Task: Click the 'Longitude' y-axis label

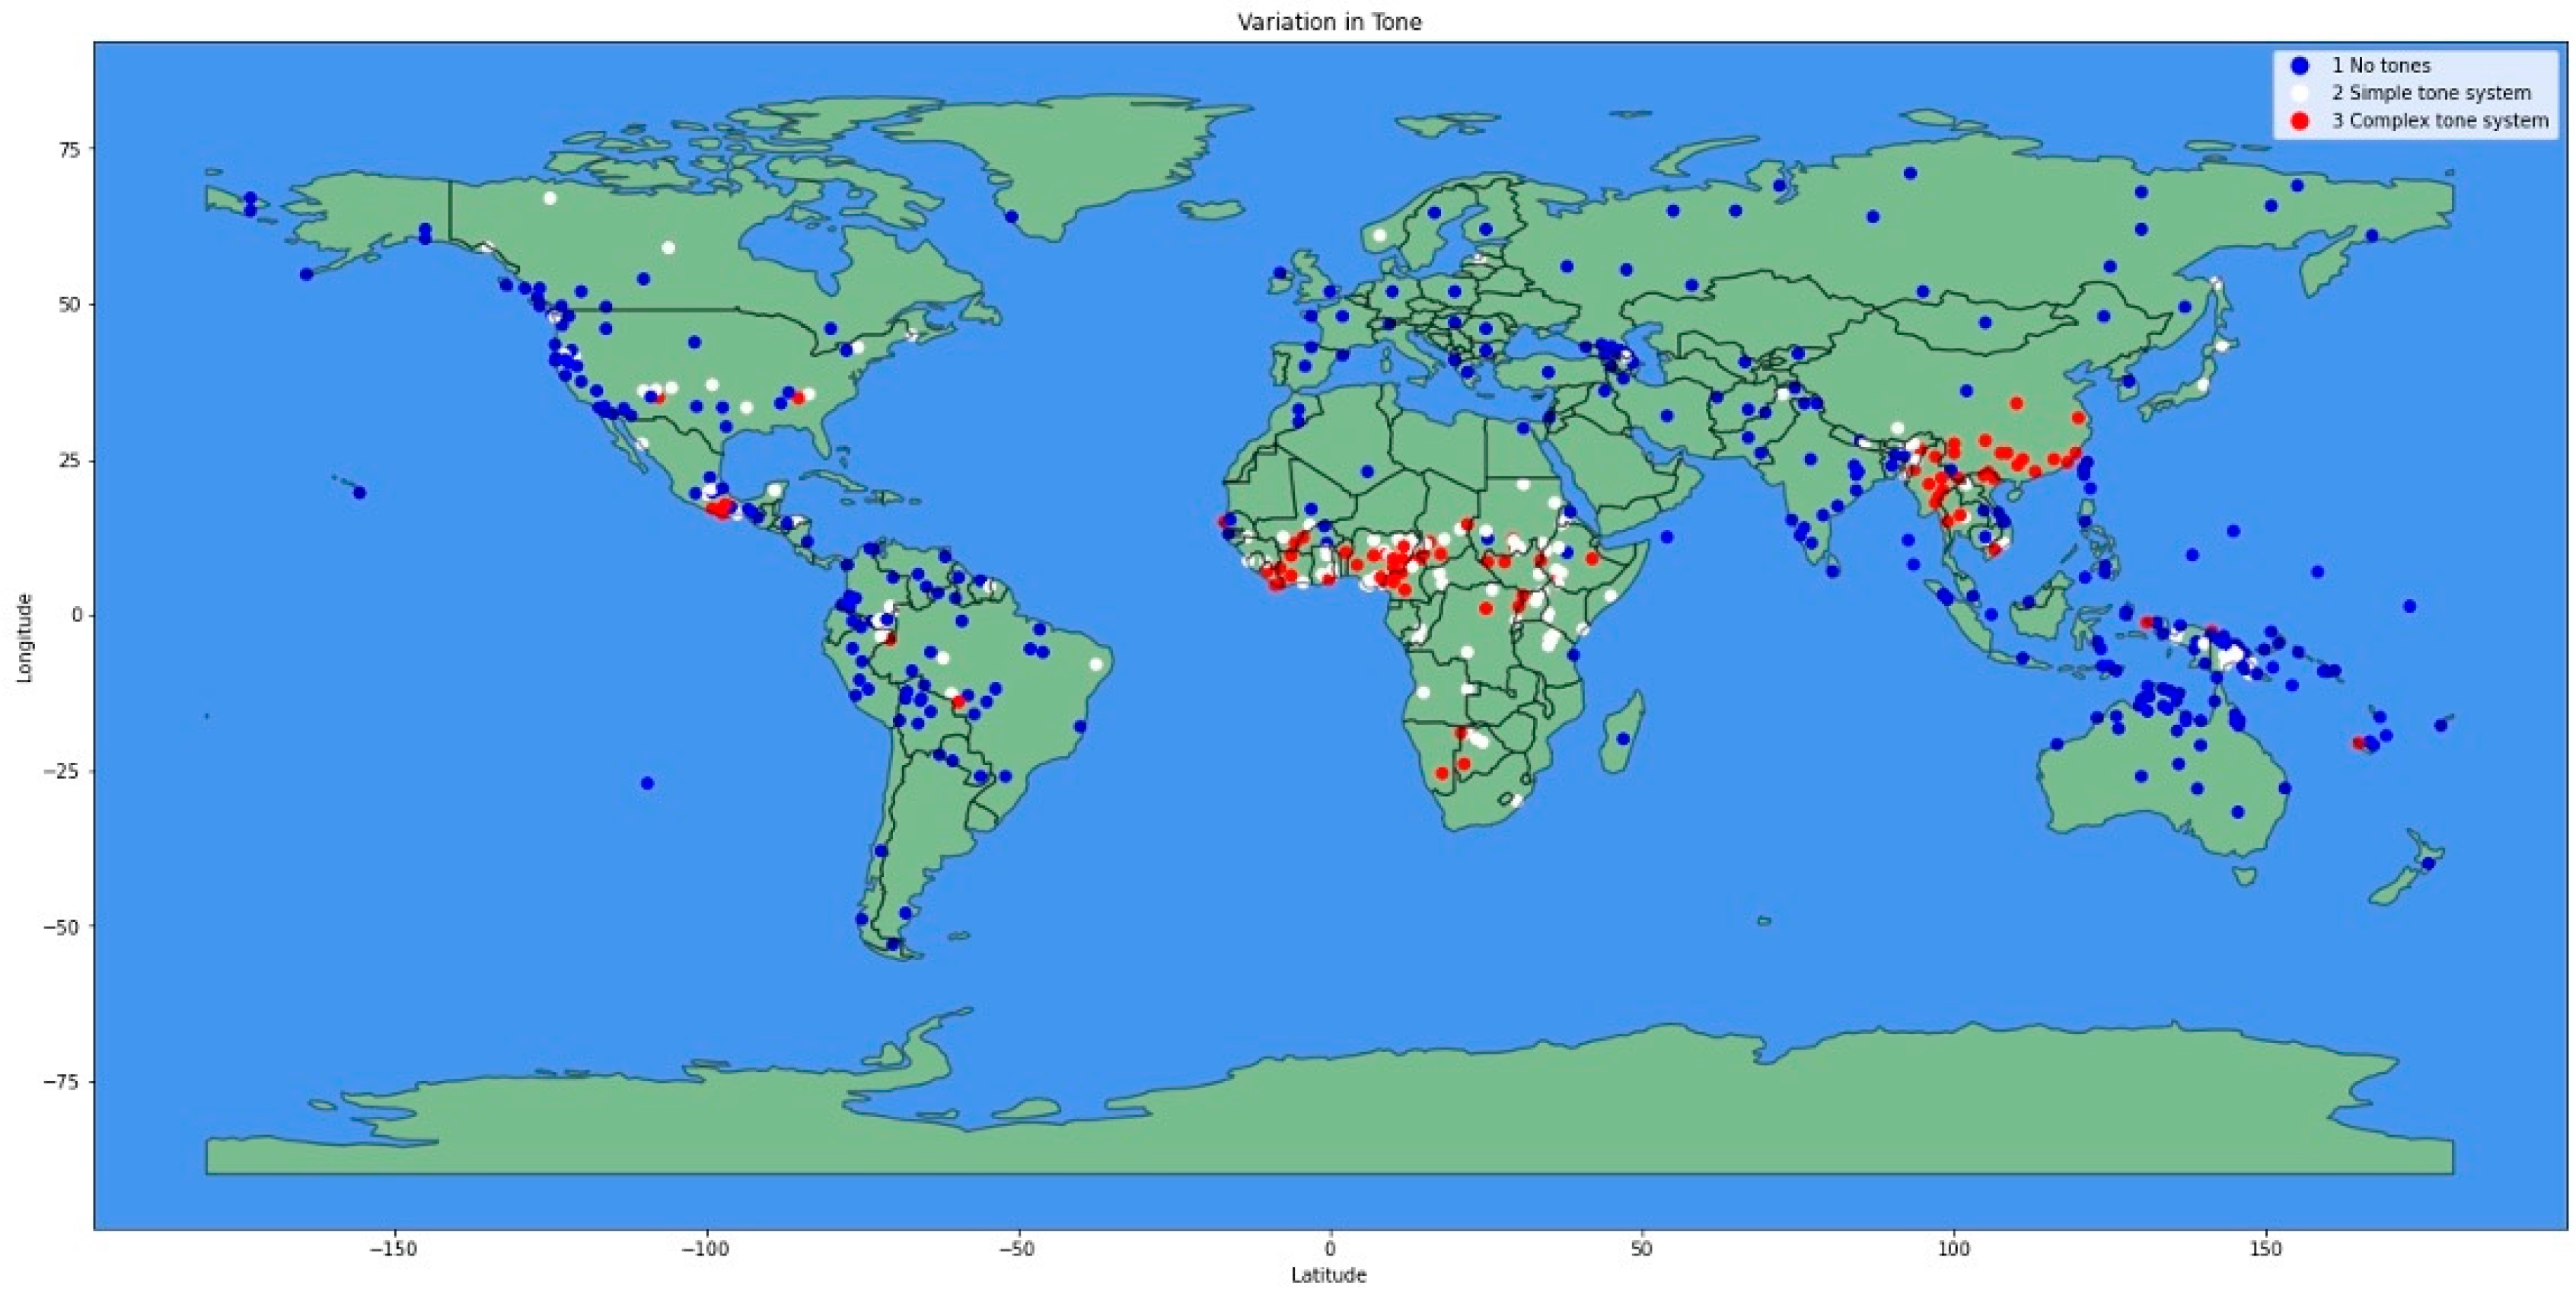Action: pos(24,638)
